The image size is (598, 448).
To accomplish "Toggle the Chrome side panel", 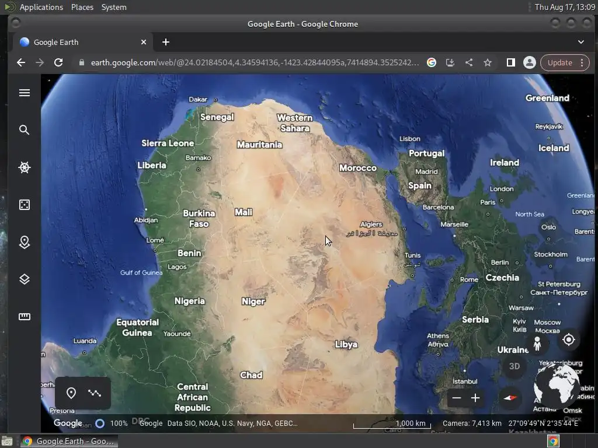I will 510,62.
